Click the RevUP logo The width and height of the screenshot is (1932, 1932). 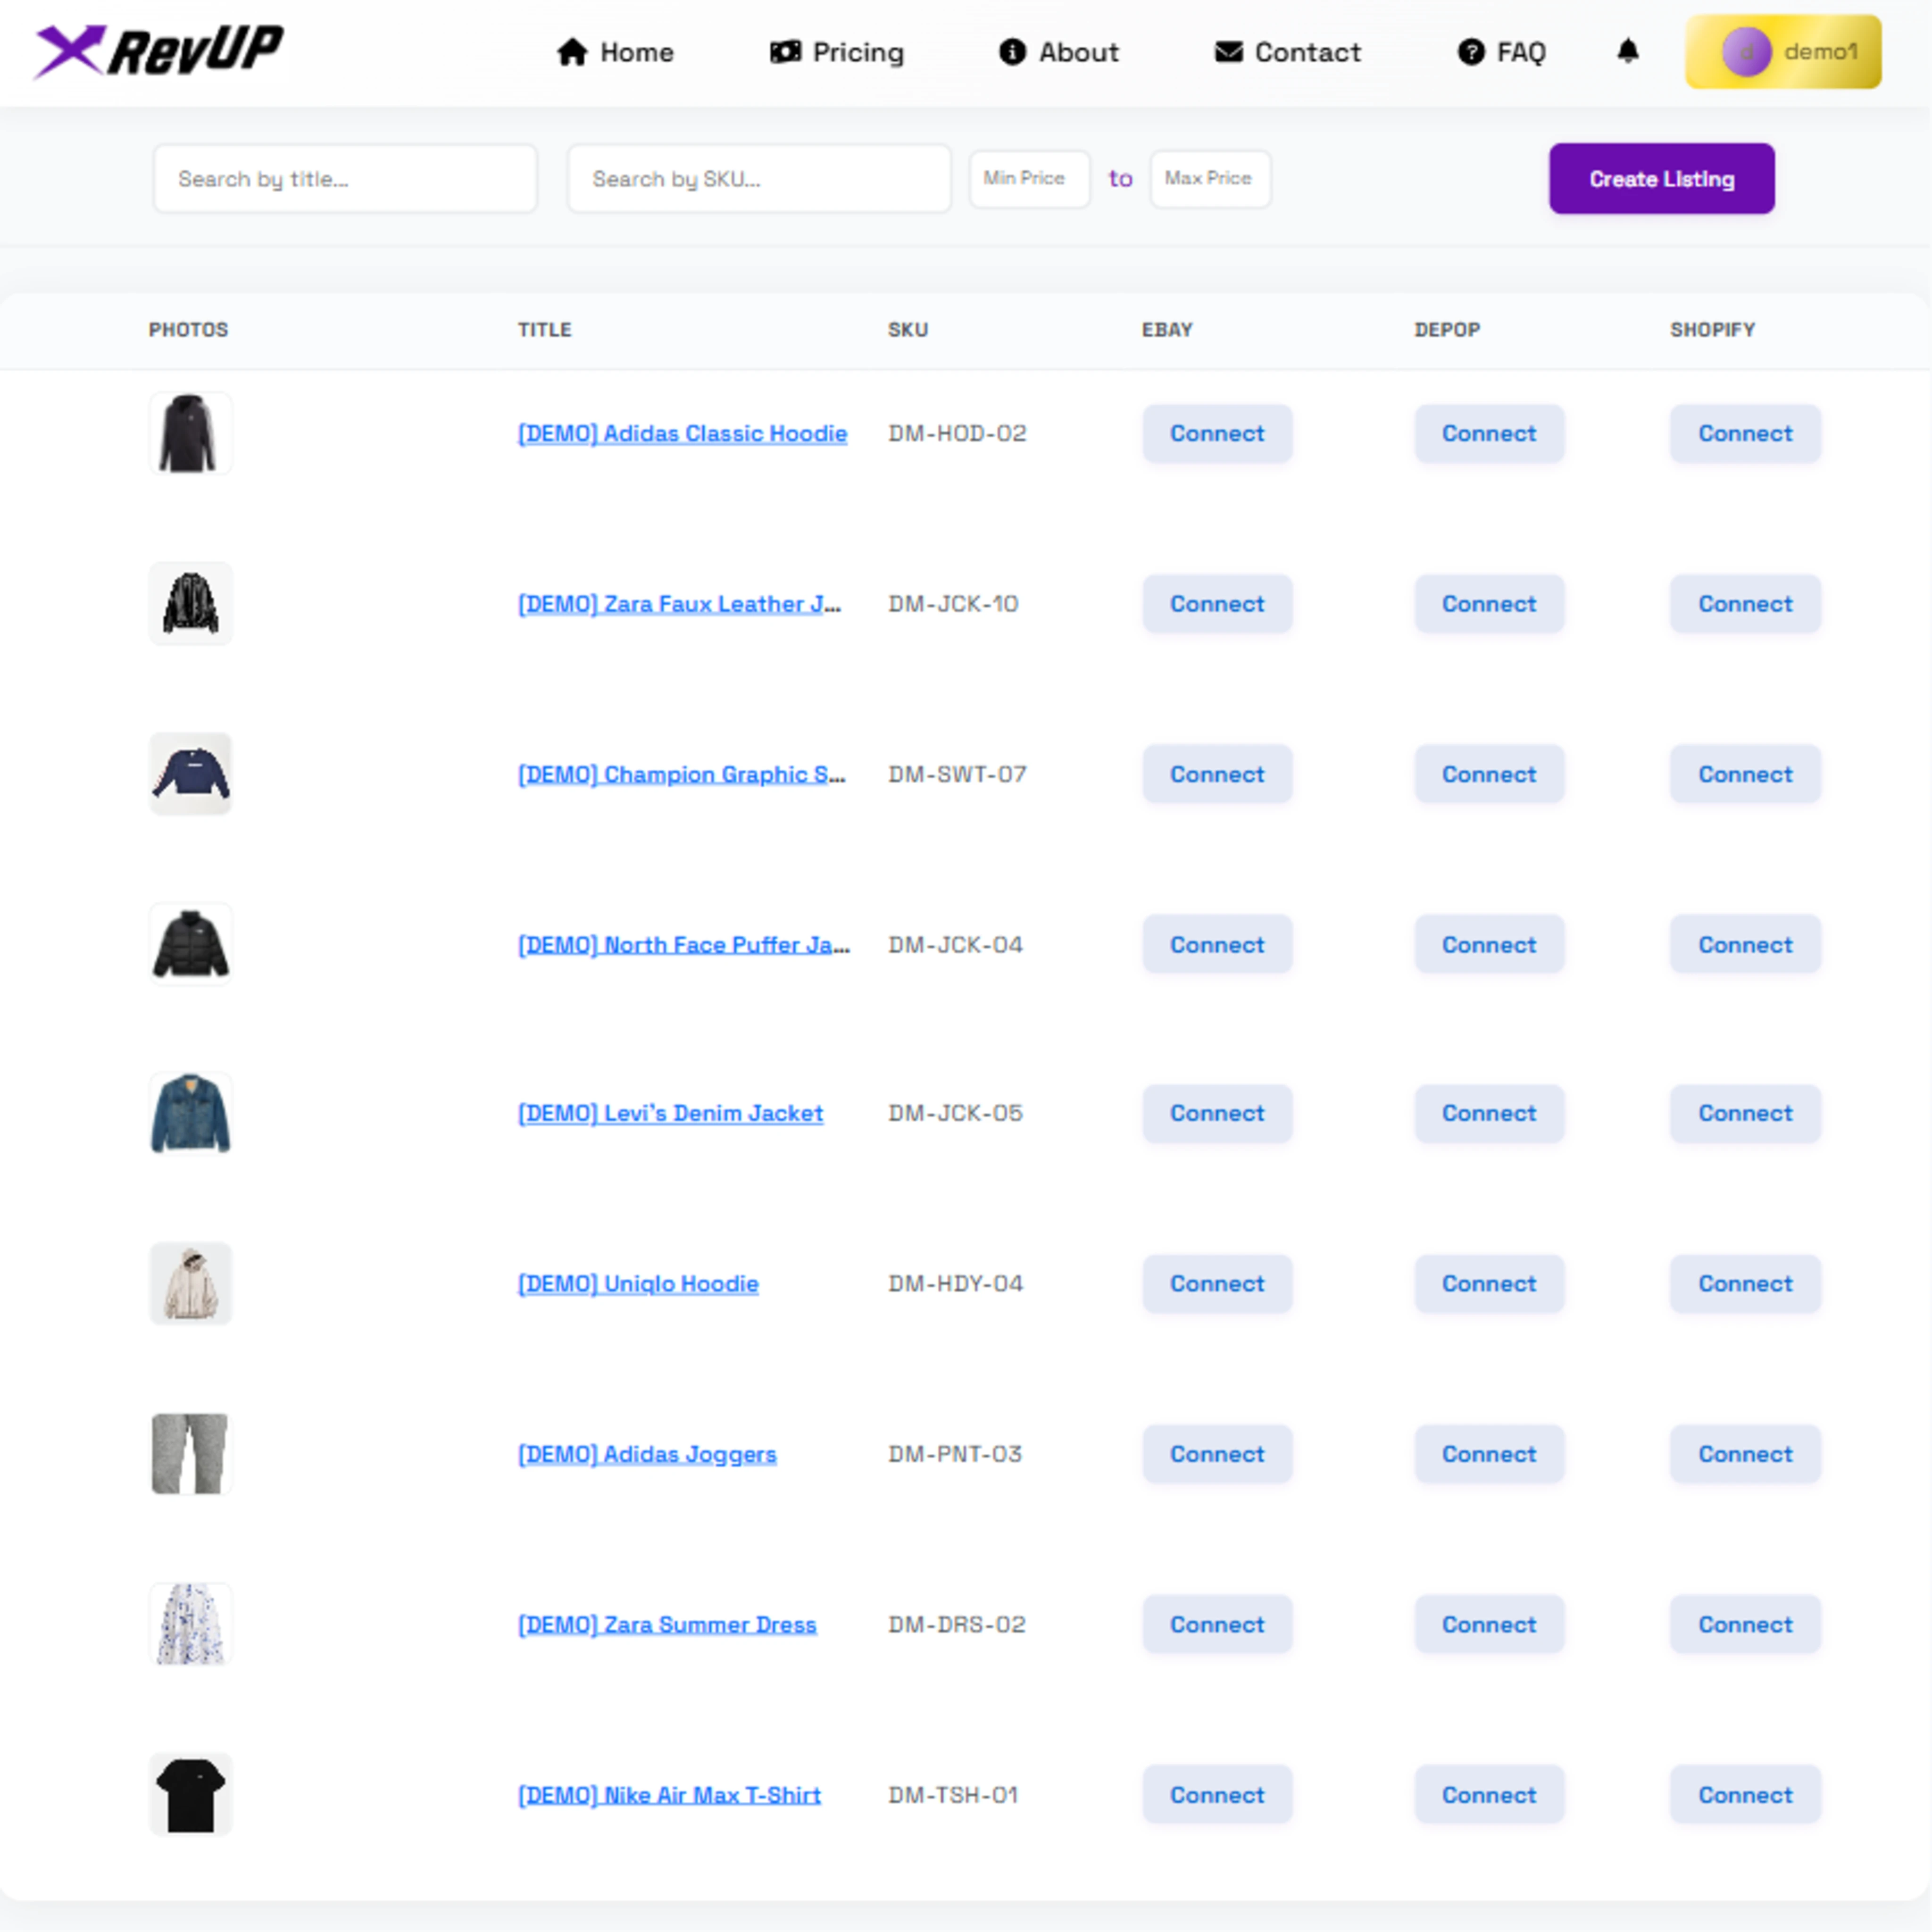159,51
